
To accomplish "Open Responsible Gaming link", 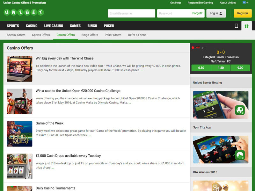I will 200,3.
